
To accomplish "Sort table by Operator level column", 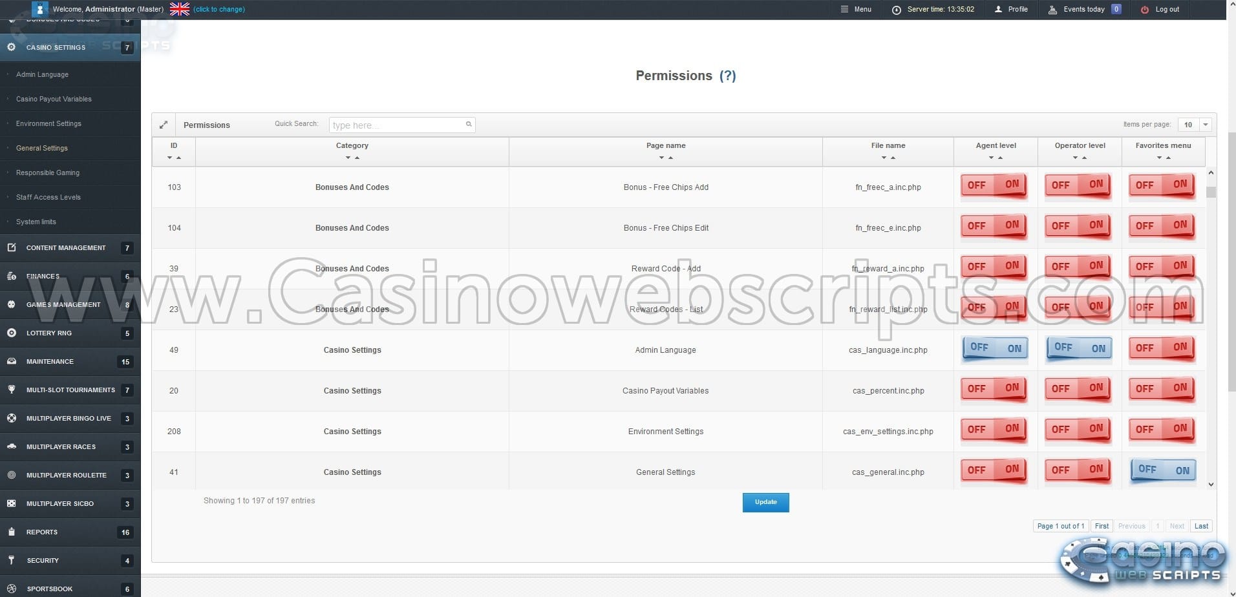I will coord(1080,152).
